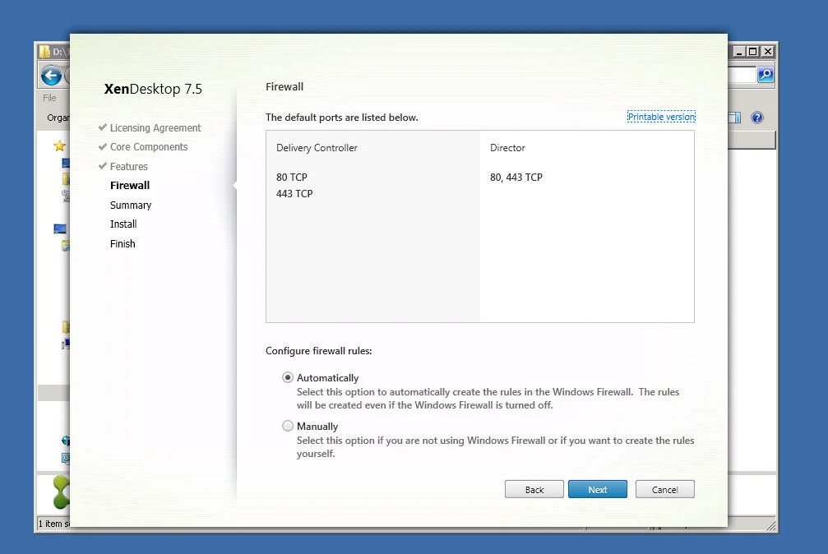This screenshot has height=554, width=828.
Task: Click the 80 TCP port text
Action: click(292, 177)
